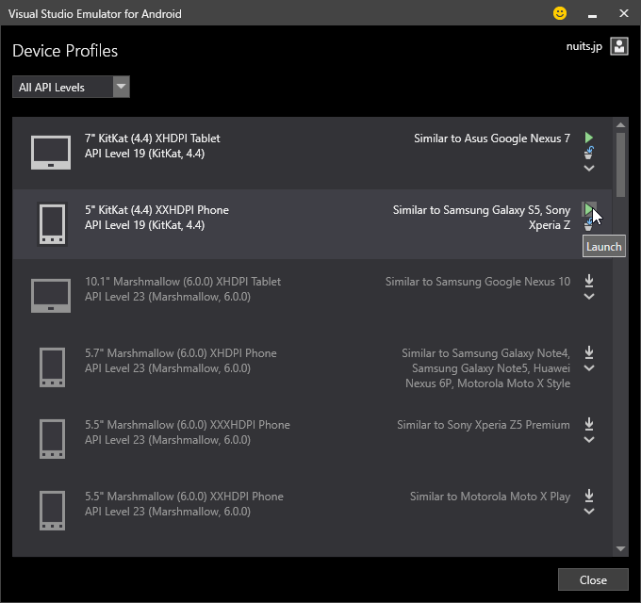The height and width of the screenshot is (603, 641).
Task: Click "Similar to Samsung Galaxy S5, Sony" text
Action: tap(481, 209)
